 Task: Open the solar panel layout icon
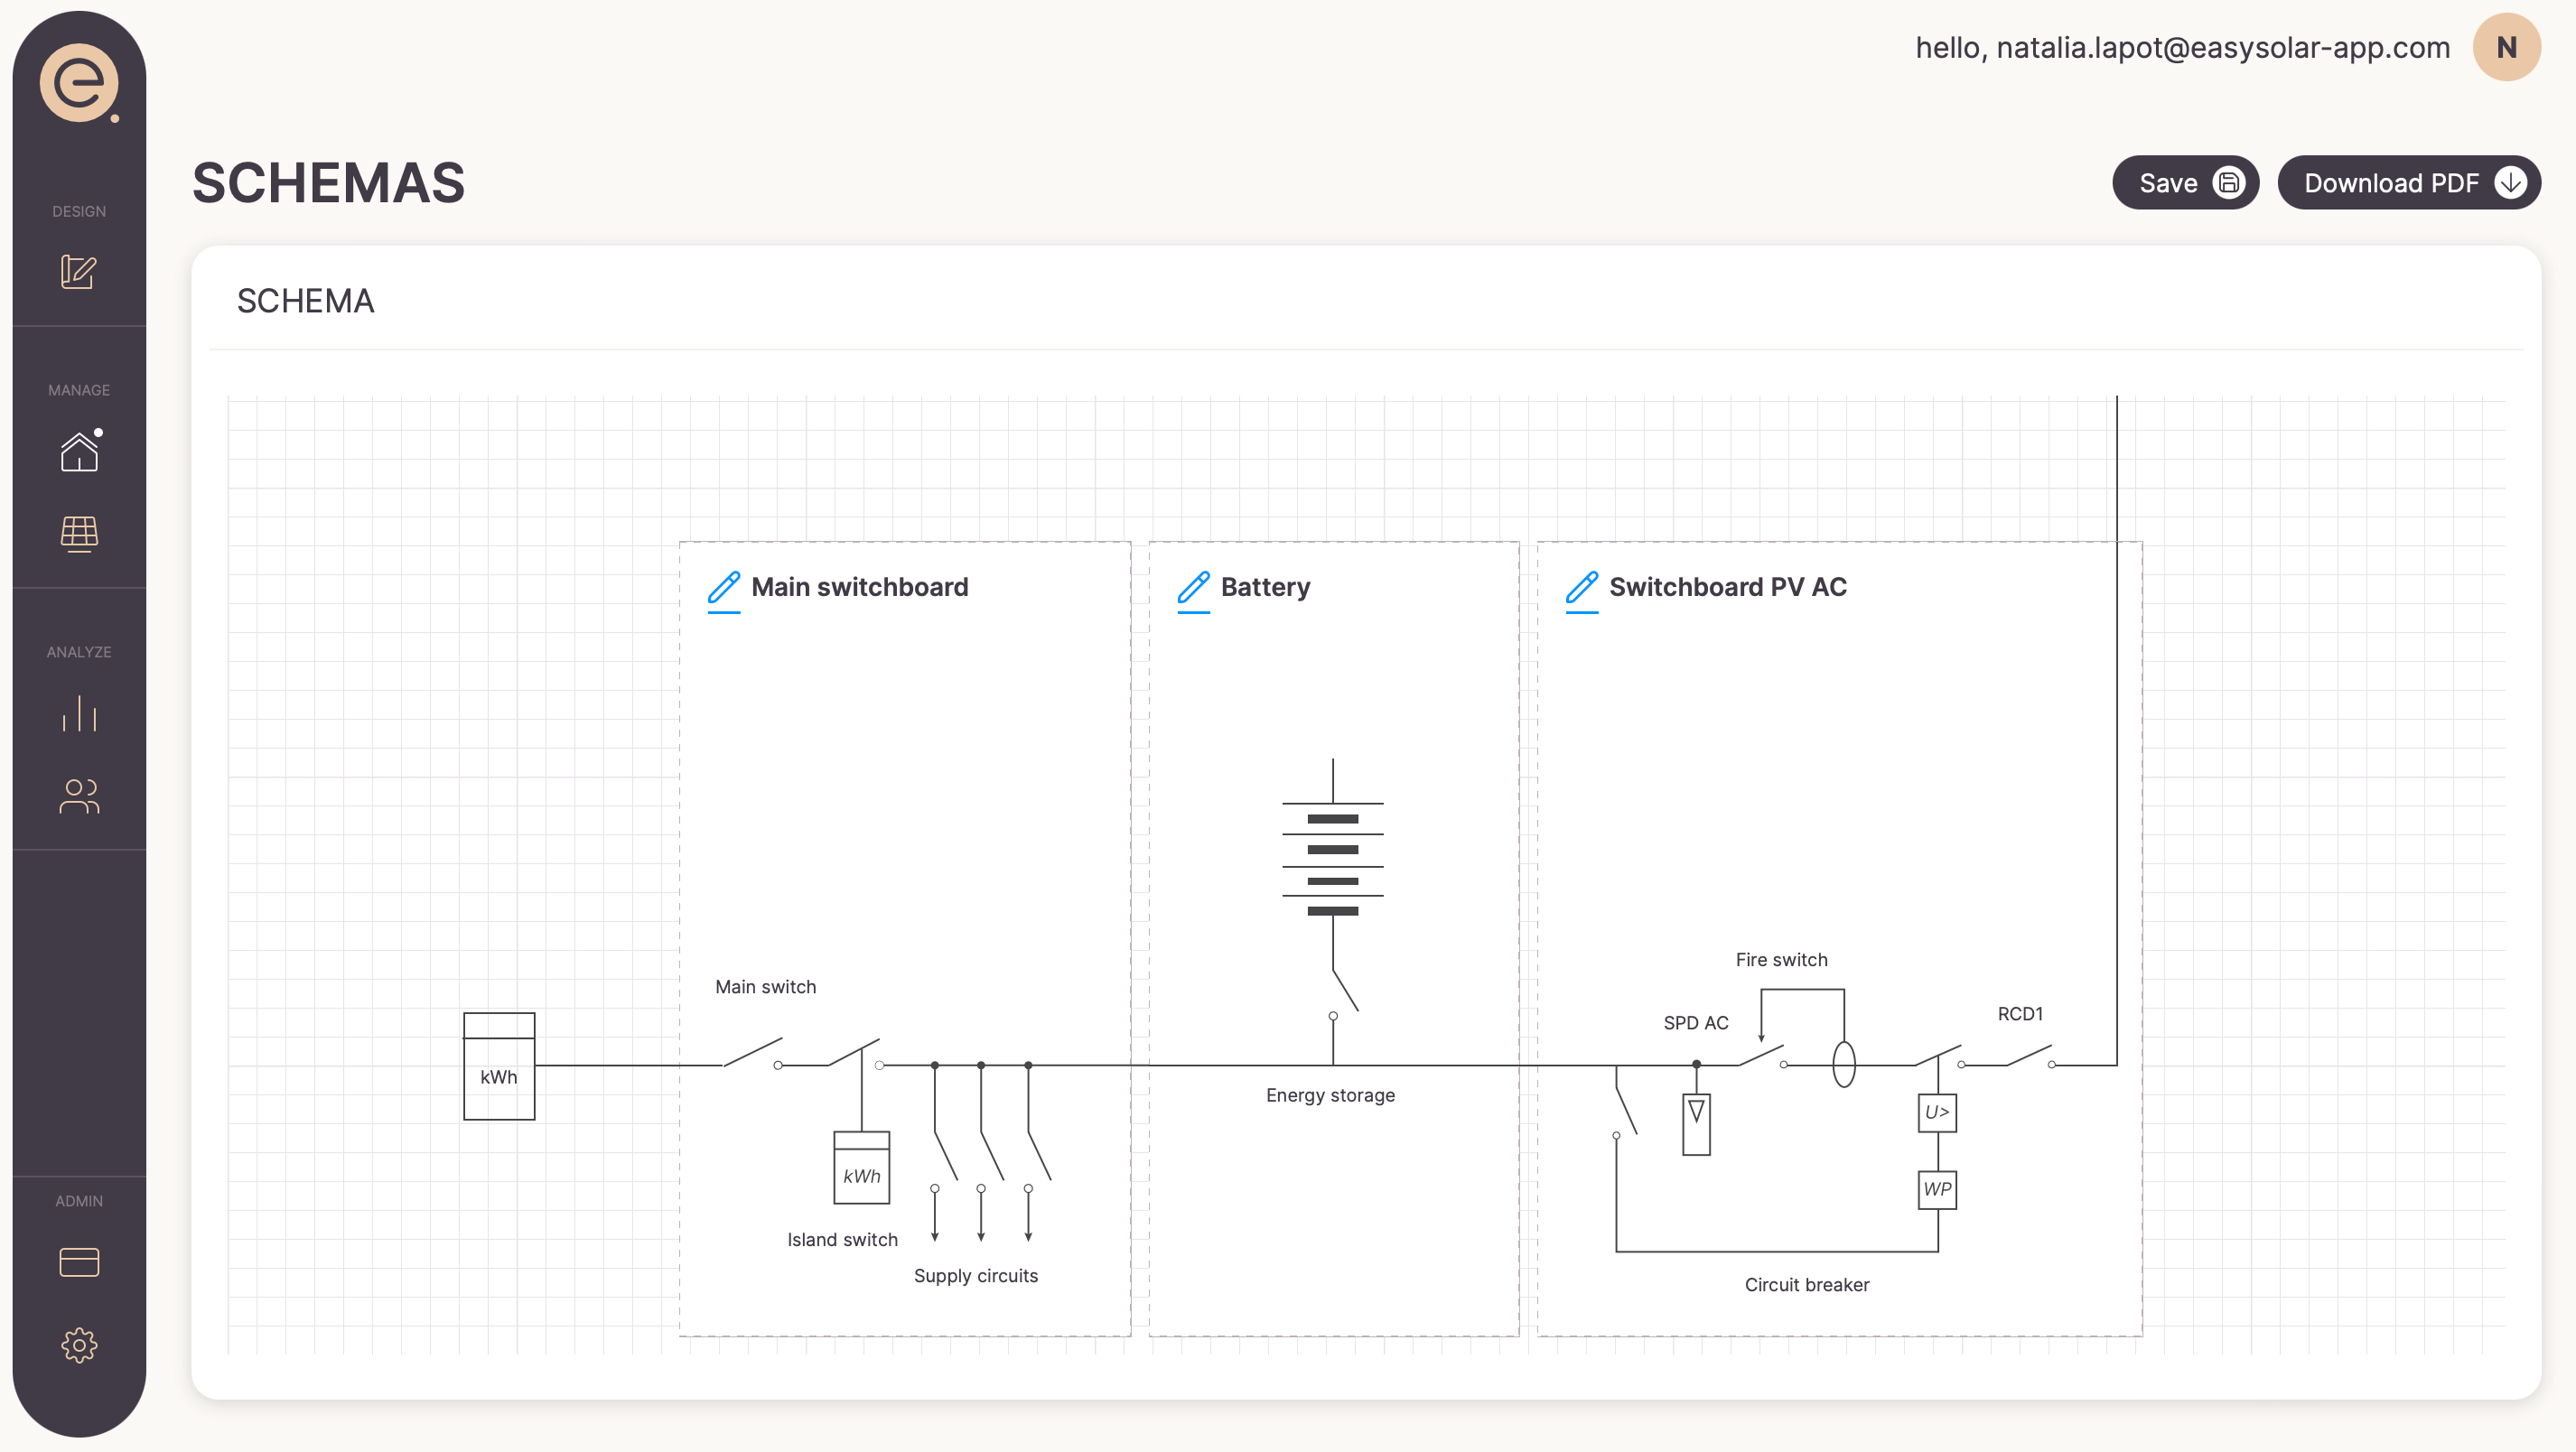pyautogui.click(x=79, y=536)
